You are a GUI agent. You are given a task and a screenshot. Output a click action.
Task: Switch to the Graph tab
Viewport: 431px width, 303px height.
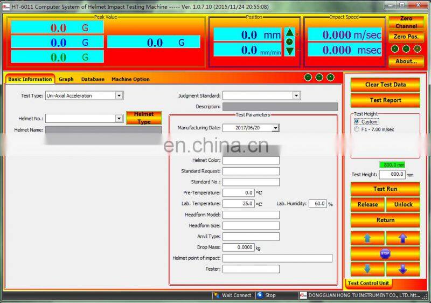click(66, 79)
